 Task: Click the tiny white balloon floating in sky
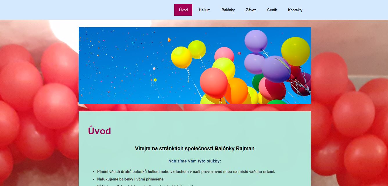[154, 69]
